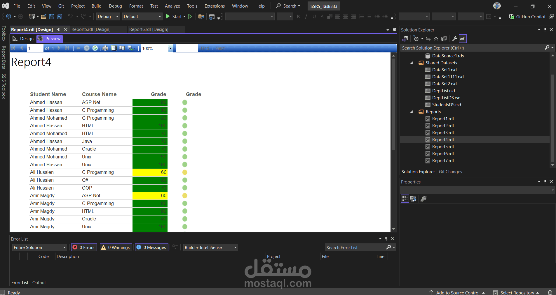The width and height of the screenshot is (556, 295).
Task: Click Start Without Debugging outline play icon
Action: tap(190, 17)
